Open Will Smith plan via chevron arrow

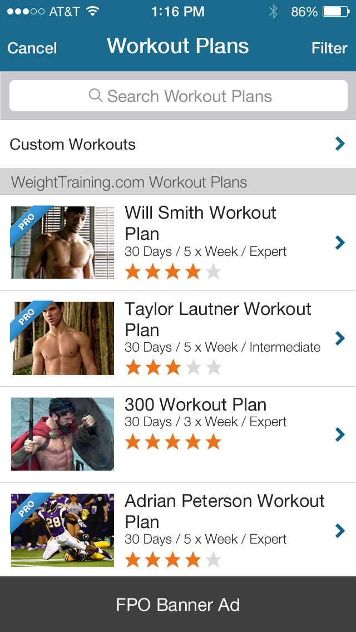[x=340, y=243]
